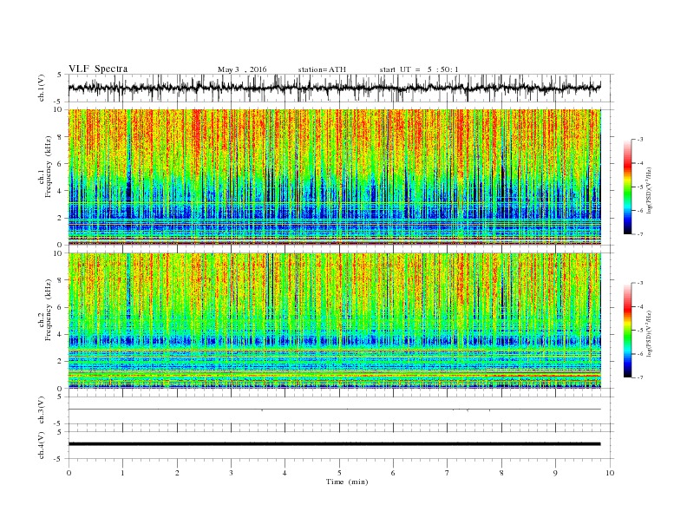The width and height of the screenshot is (687, 531).
Task: Click the "VLF Spectra" plot title
Action: (98, 69)
